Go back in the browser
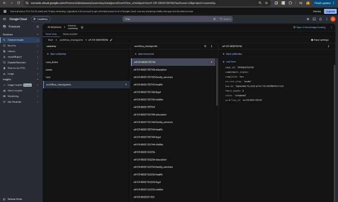Viewport: 338px width, 202px height. point(5,3)
